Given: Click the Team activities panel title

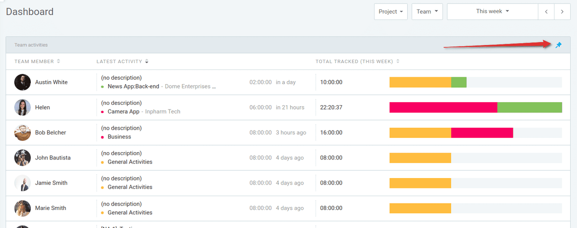Looking at the screenshot, I should (x=31, y=45).
